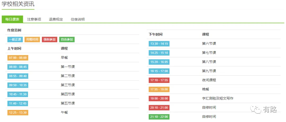Click the 13:30 - 14:15 time badge
This screenshot has height=122, width=286.
click(159, 44)
